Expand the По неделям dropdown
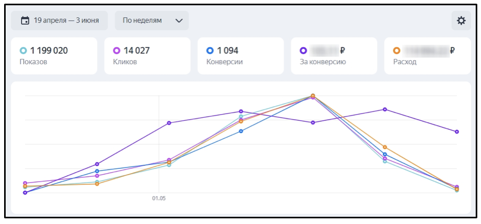 pos(152,21)
